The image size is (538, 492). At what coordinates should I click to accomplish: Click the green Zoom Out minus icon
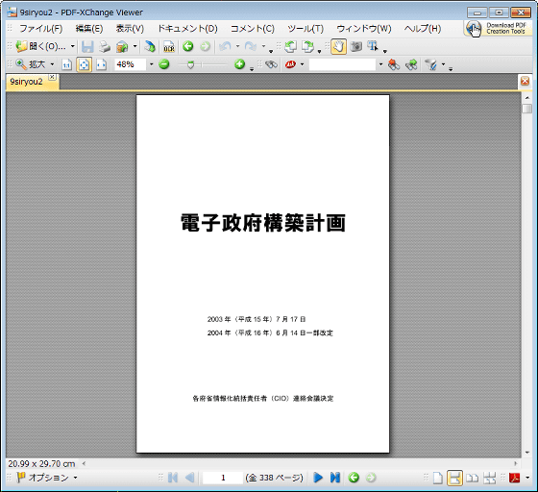tap(164, 64)
